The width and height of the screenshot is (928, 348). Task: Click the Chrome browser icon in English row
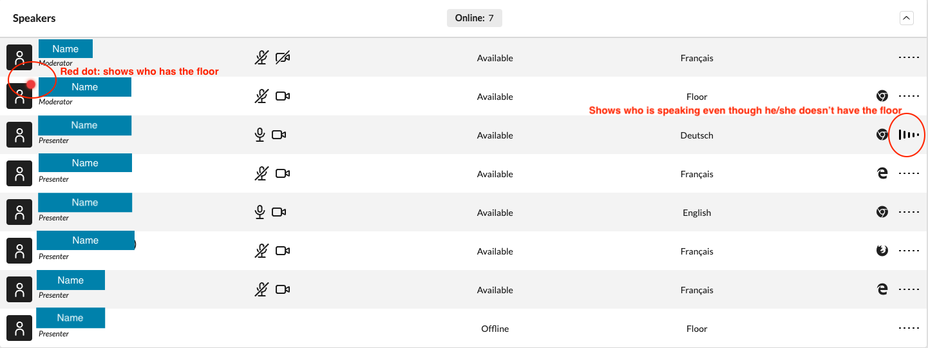pyautogui.click(x=882, y=213)
